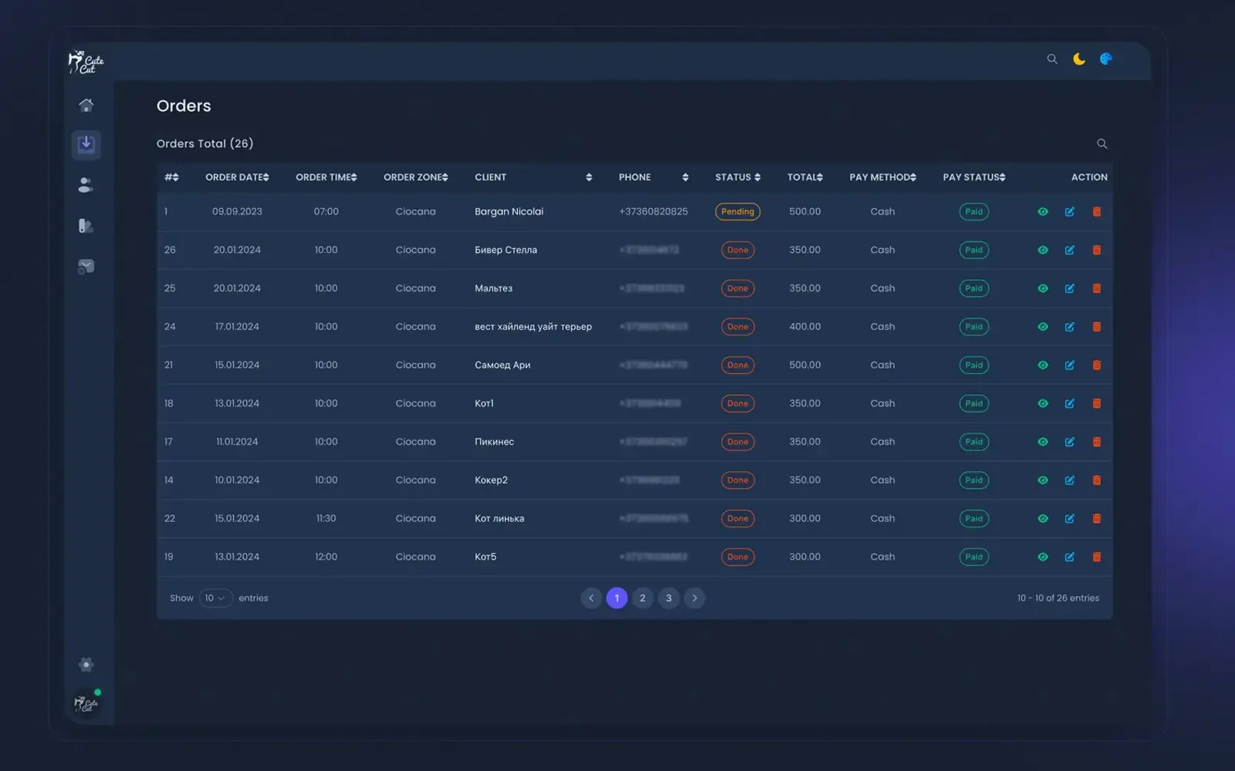View order of Кокер2
This screenshot has height=771, width=1235.
[1043, 480]
